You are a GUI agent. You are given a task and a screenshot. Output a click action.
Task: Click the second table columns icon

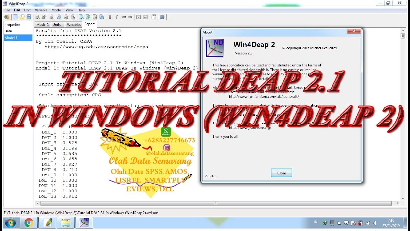coord(145,17)
